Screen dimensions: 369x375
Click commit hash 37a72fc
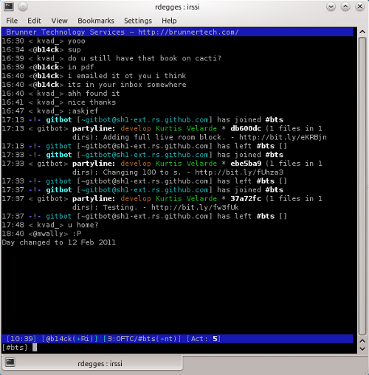(x=246, y=199)
